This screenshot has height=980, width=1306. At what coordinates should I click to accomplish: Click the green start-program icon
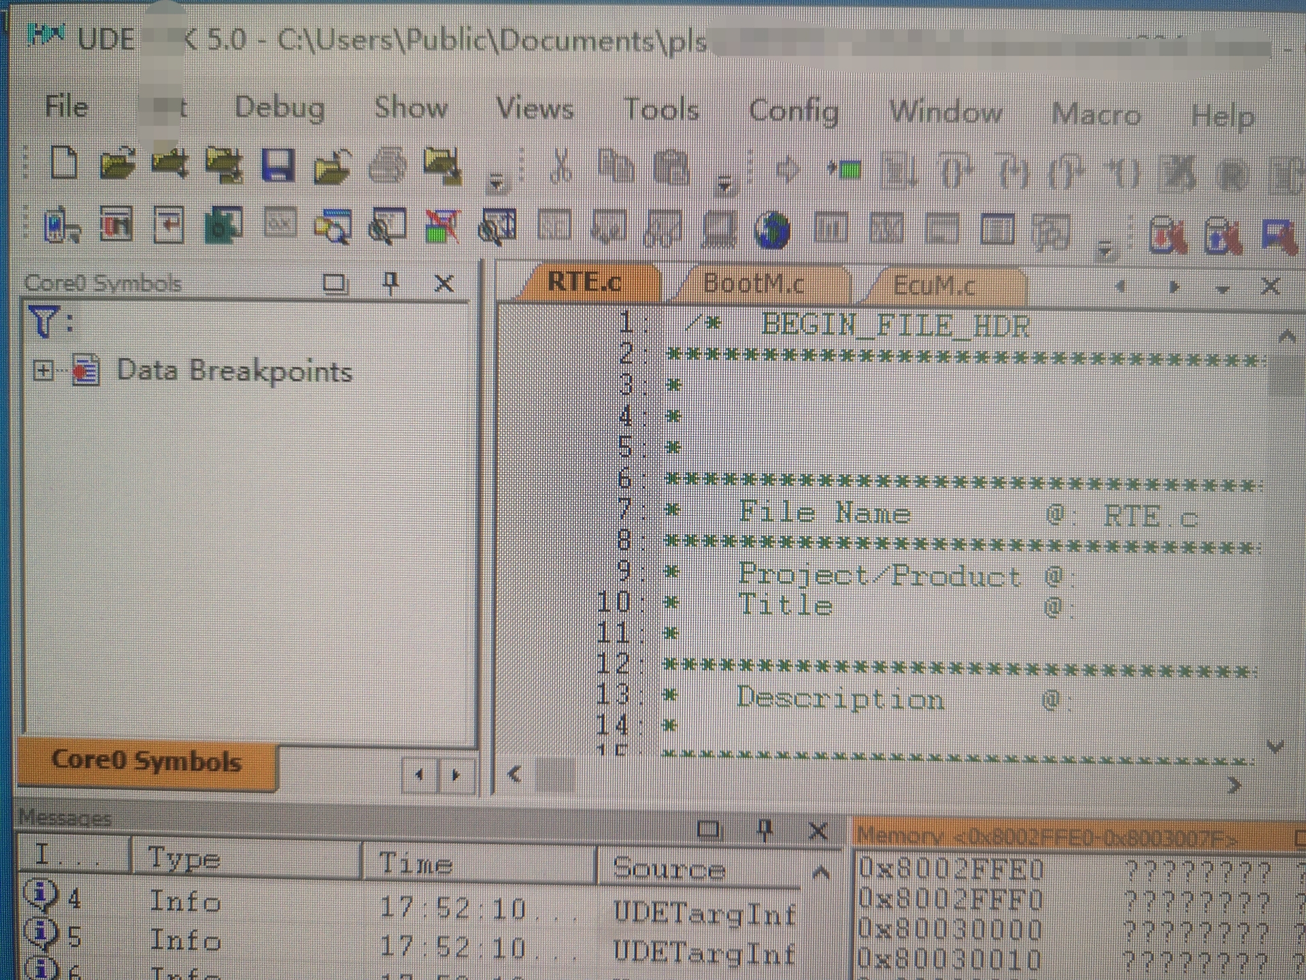[x=845, y=169]
